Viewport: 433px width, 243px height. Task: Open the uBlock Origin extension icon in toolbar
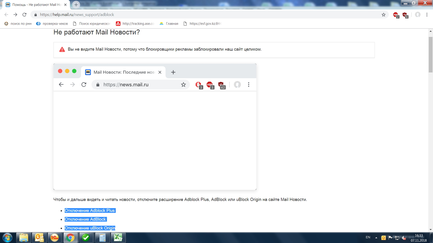pyautogui.click(x=405, y=15)
